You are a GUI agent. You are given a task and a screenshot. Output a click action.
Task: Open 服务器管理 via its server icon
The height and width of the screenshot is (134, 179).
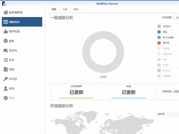pos(6,12)
